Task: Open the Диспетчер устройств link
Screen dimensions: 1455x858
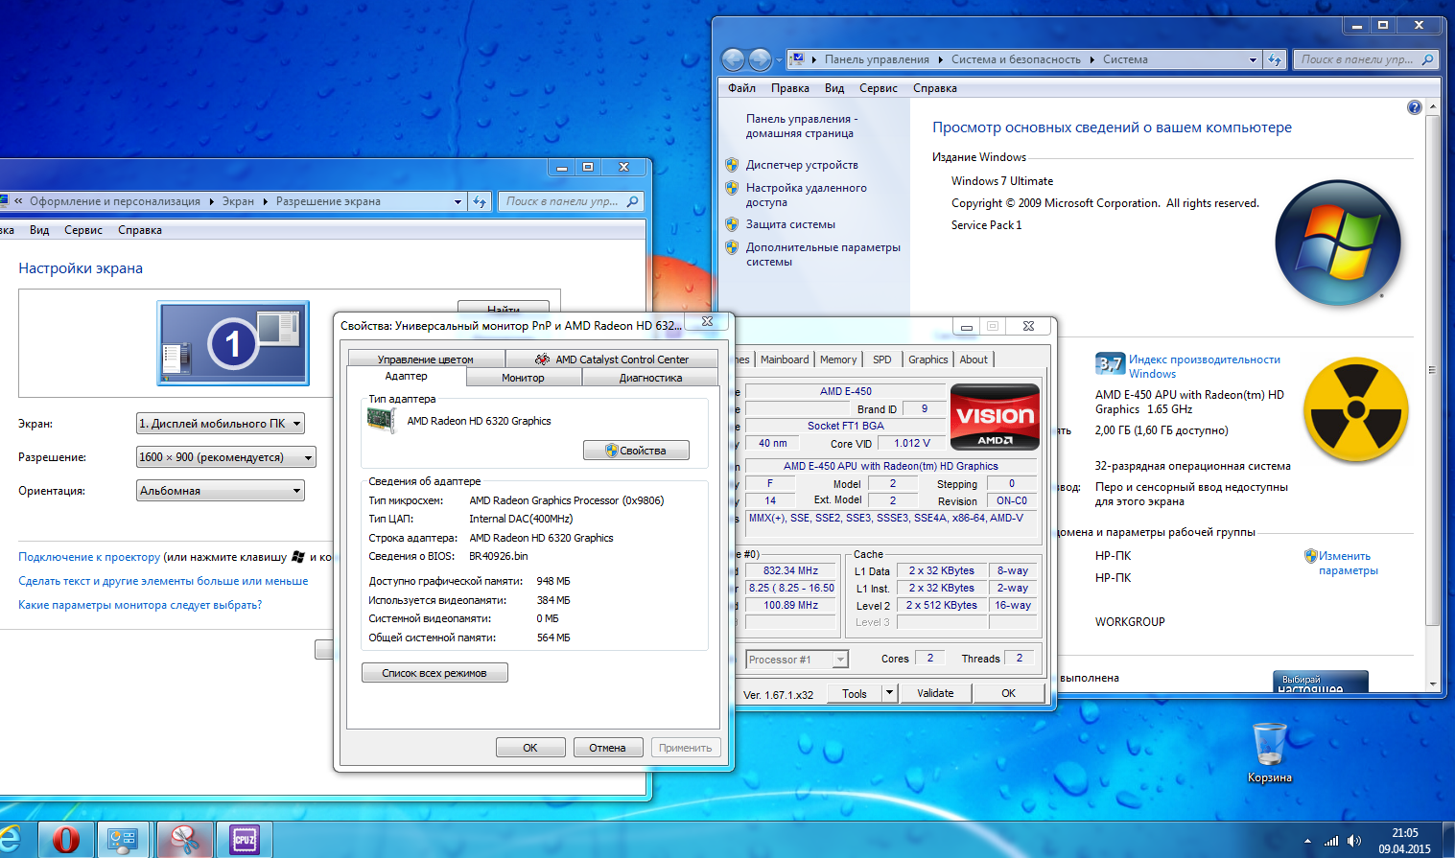Action: click(x=802, y=165)
